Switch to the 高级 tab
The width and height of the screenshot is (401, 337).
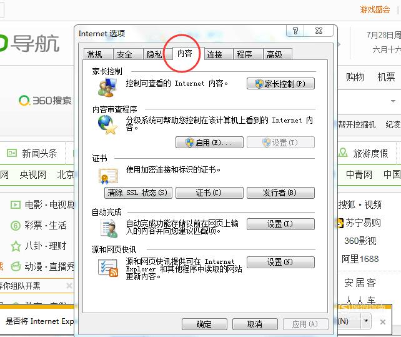(277, 54)
